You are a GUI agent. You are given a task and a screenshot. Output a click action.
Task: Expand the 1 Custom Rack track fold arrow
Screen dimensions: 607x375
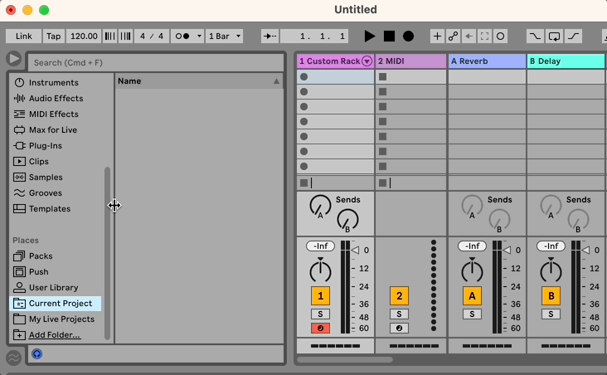click(367, 61)
